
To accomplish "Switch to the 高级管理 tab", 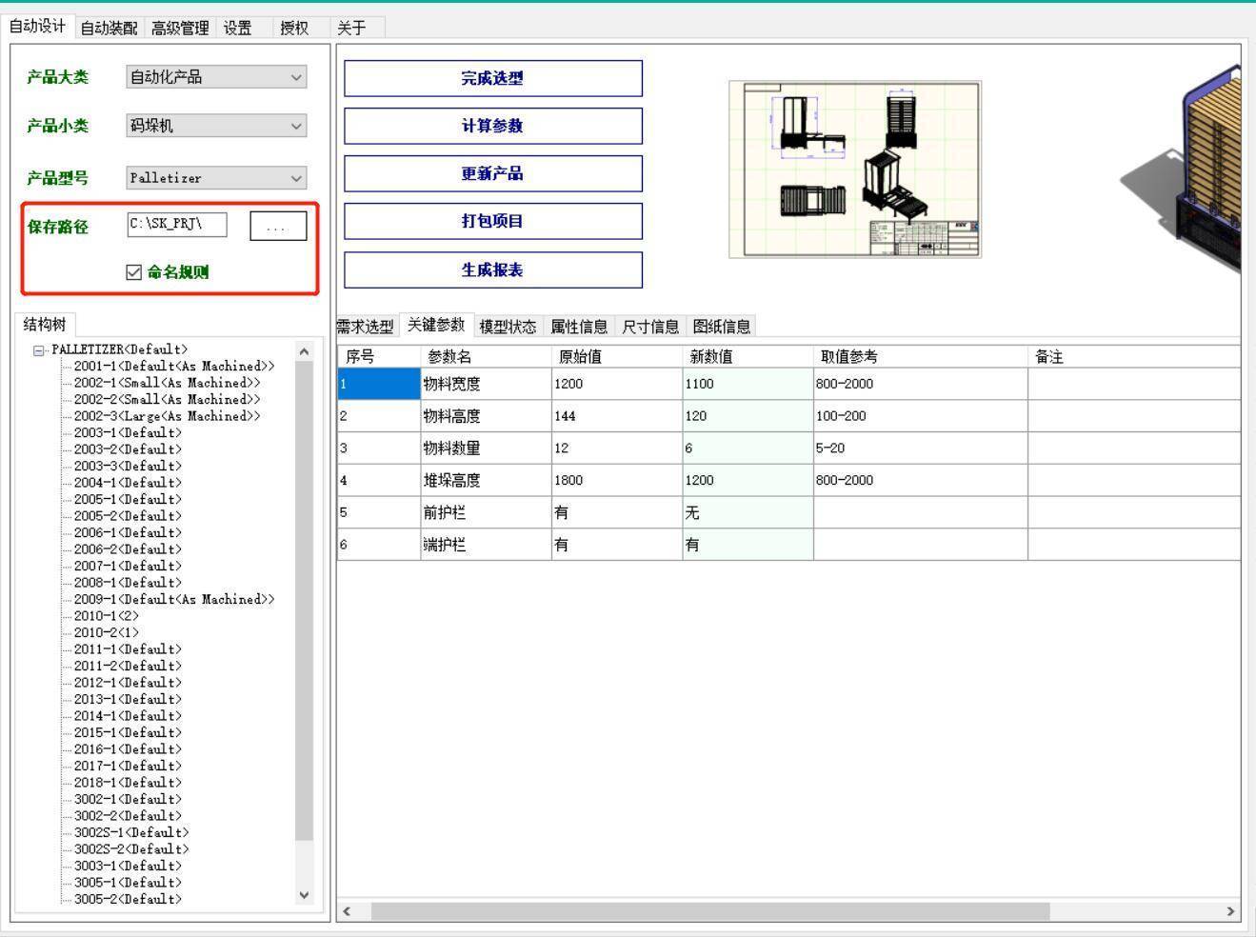I will (x=179, y=28).
